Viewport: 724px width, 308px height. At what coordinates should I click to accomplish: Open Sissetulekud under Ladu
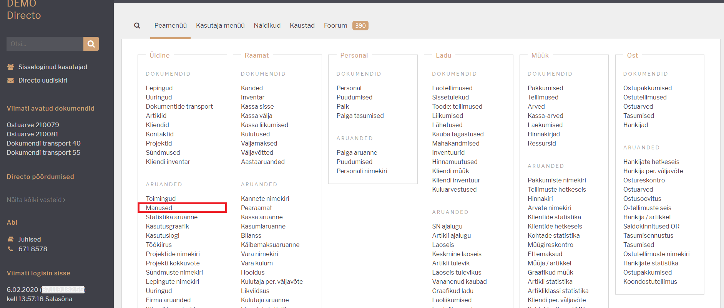[x=450, y=97]
